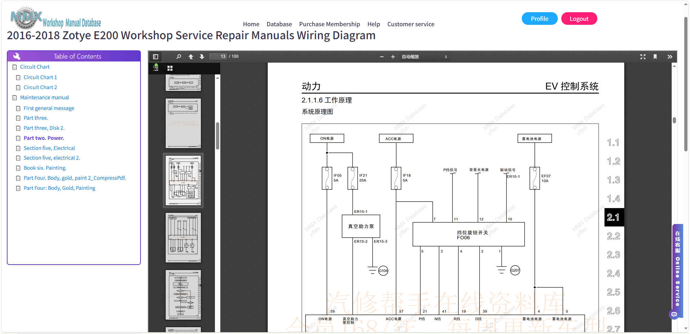Show the document outline view
The width and height of the screenshot is (690, 334).
pos(156,68)
